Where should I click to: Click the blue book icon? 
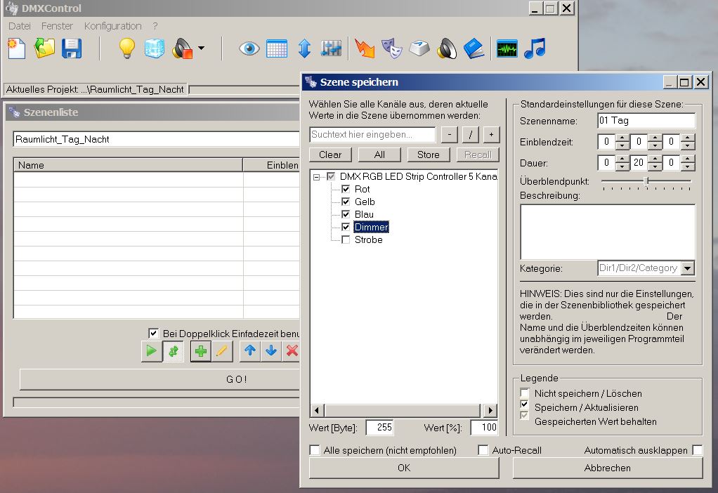(x=474, y=48)
